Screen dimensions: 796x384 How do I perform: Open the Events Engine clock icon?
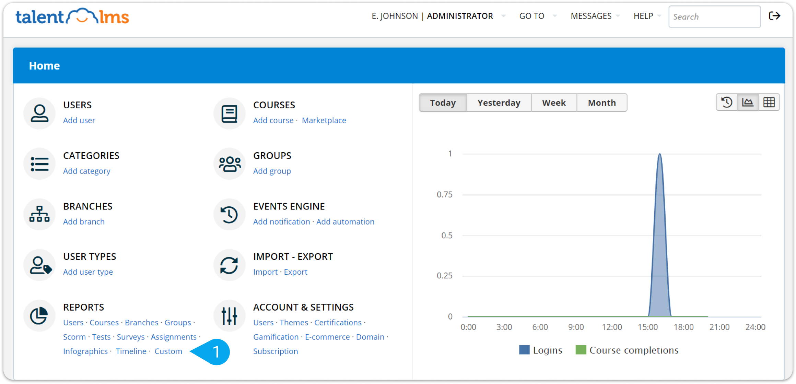pyautogui.click(x=229, y=214)
